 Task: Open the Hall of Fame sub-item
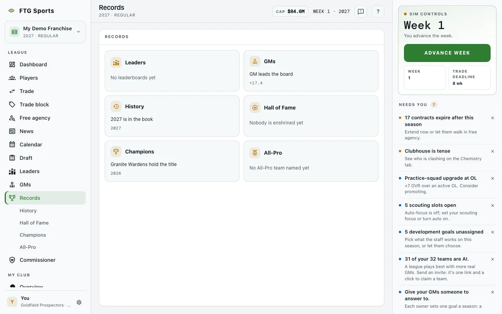[x=34, y=223]
